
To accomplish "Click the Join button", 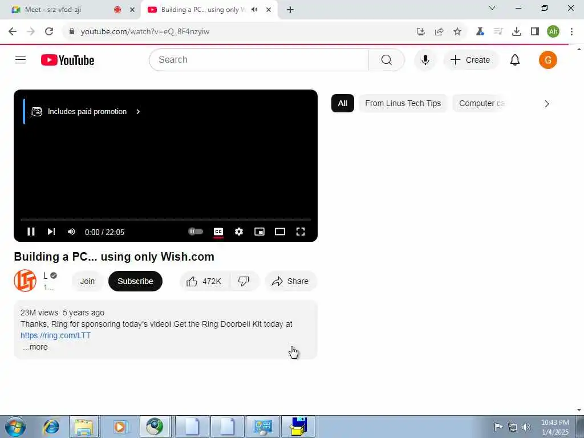I will coord(87,281).
